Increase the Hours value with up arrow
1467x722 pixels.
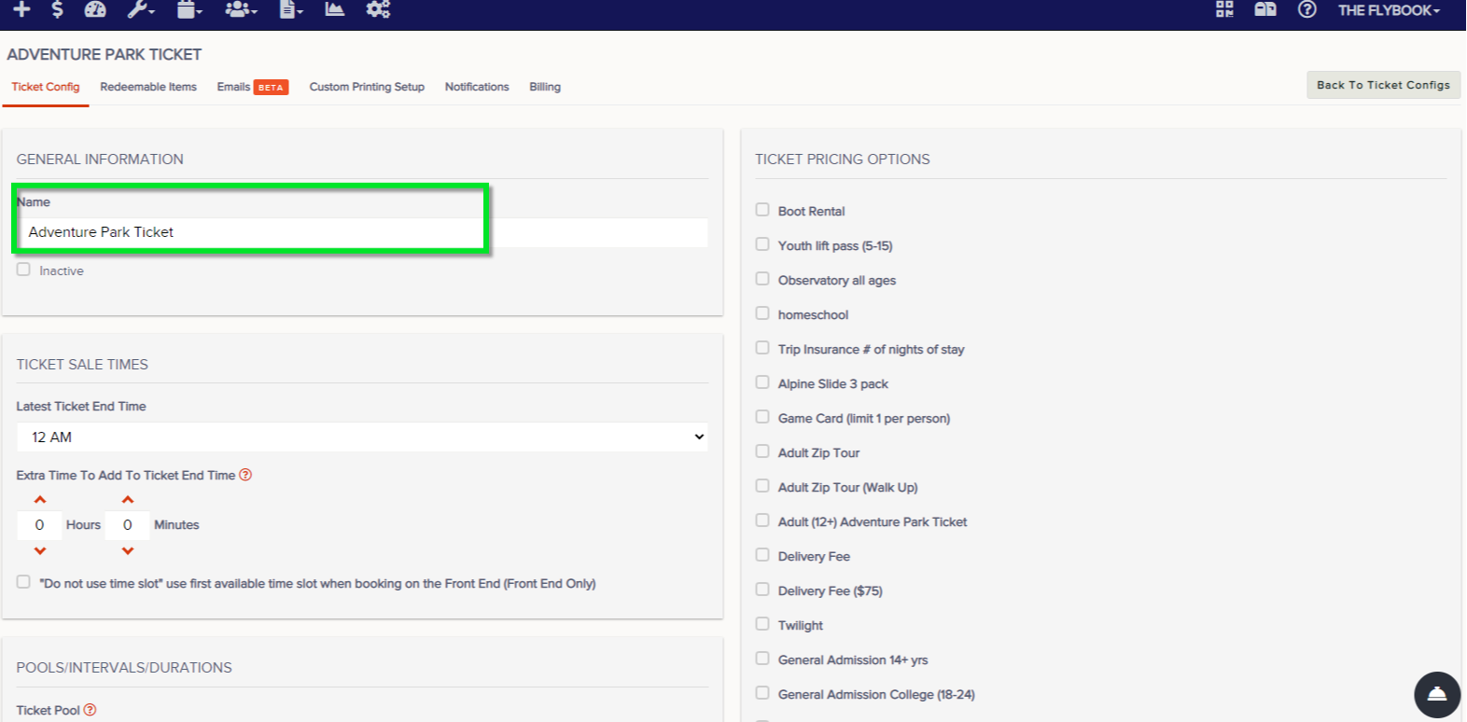coord(40,500)
